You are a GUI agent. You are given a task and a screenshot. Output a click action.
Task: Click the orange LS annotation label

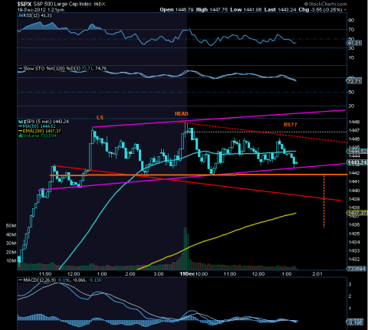100,117
